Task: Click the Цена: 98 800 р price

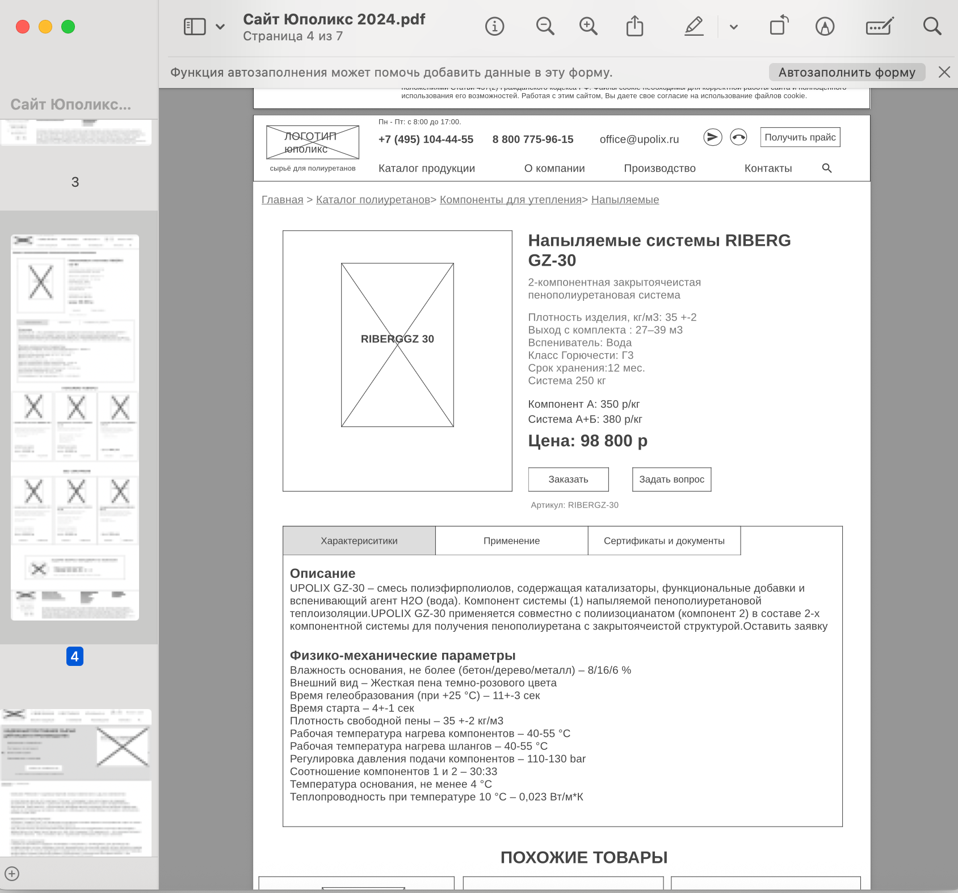Action: (x=587, y=441)
